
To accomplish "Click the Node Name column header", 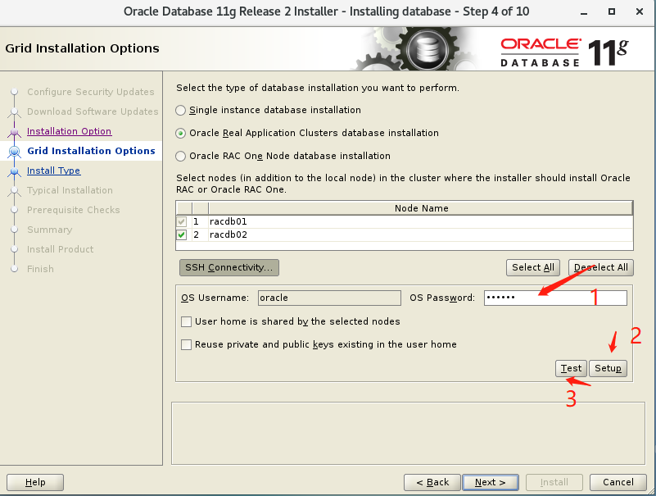I will [x=421, y=208].
